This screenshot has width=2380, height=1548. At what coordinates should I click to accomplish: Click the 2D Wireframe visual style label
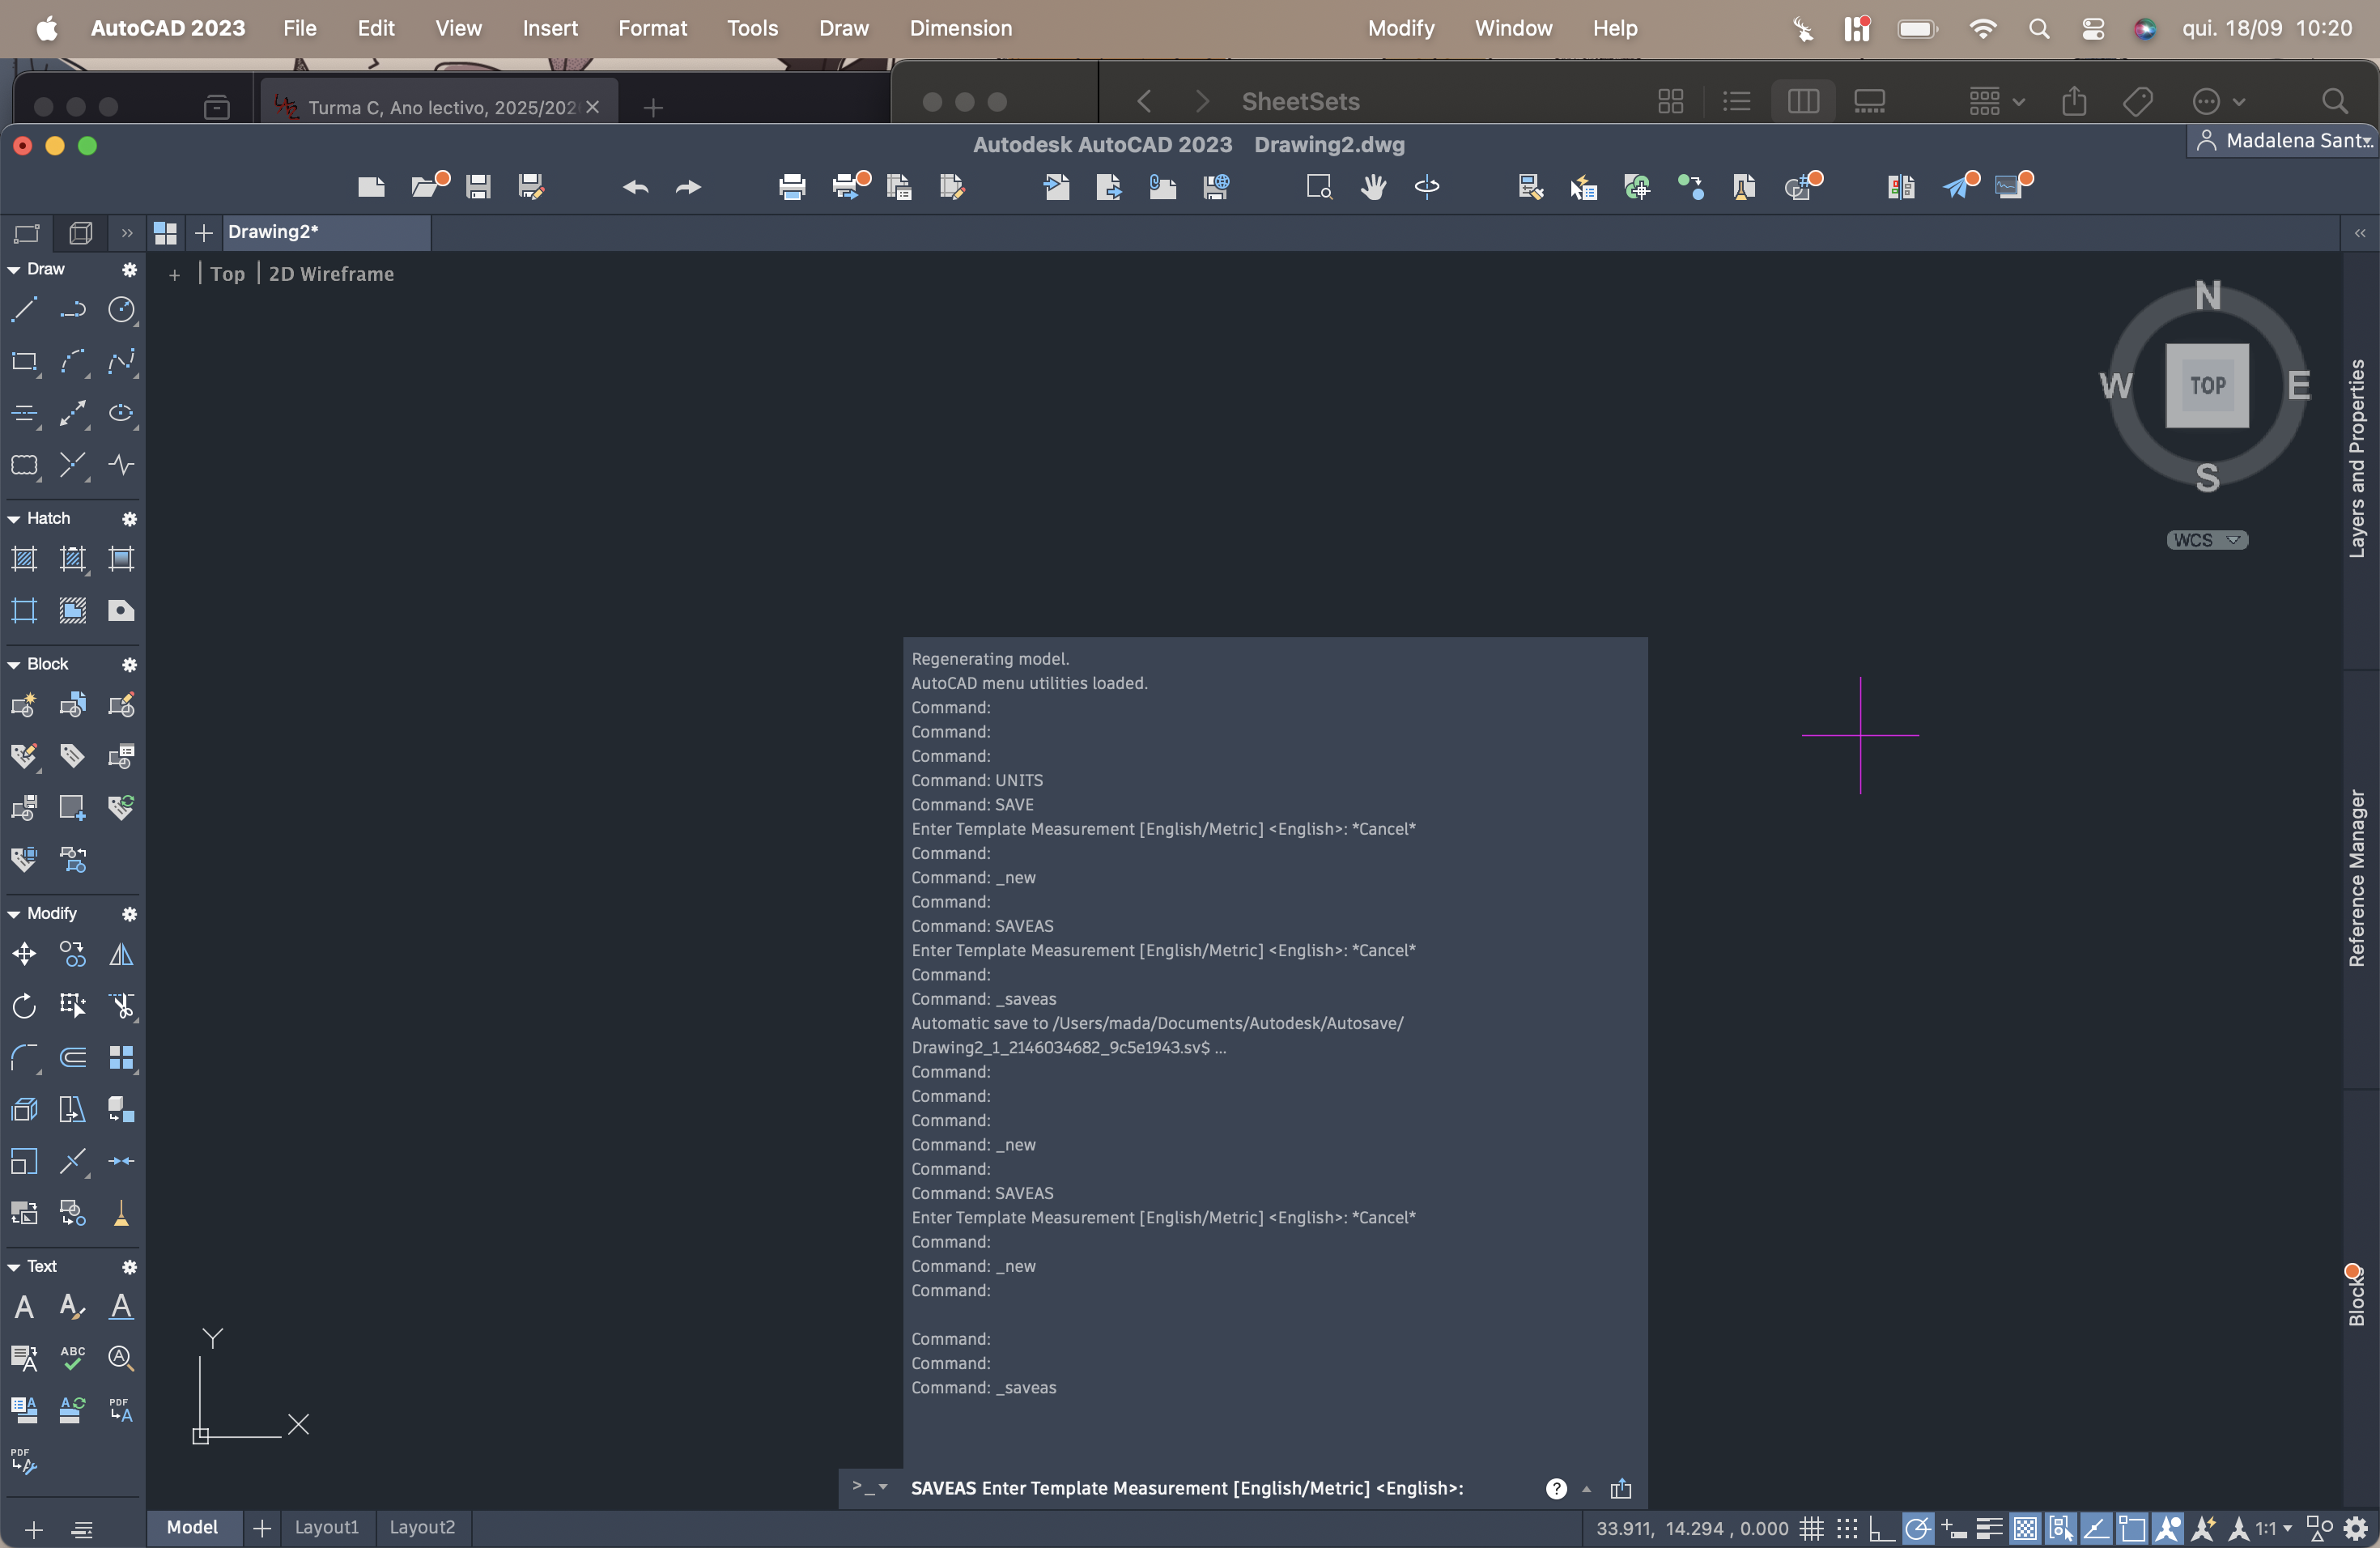pyautogui.click(x=331, y=274)
